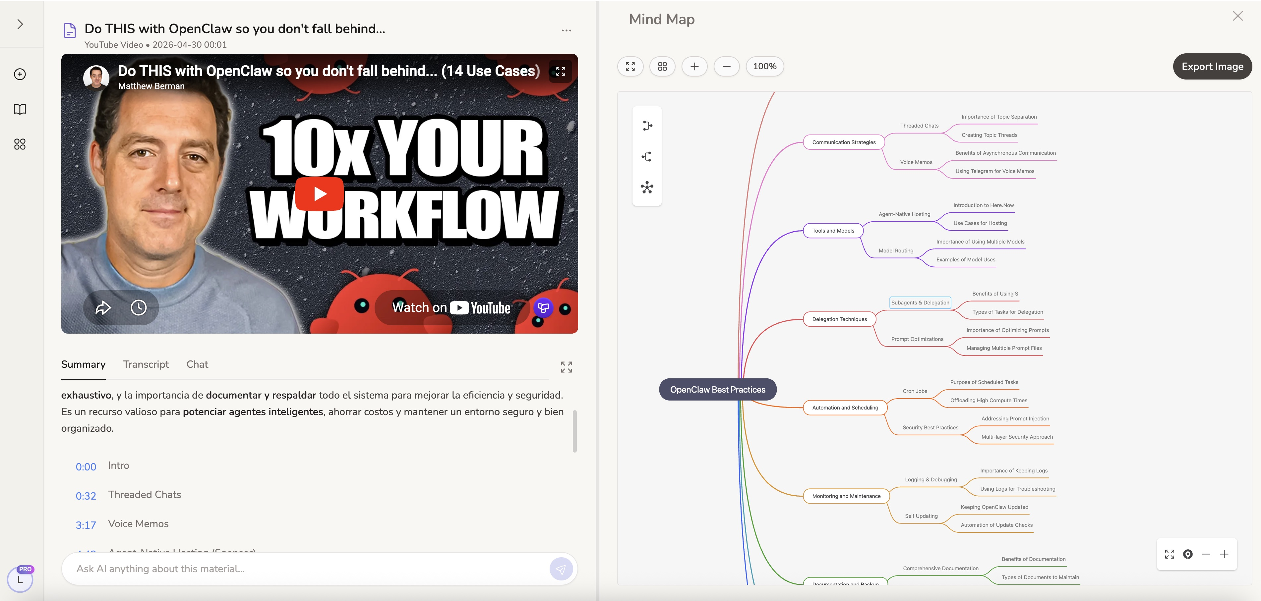Open the three-dot options menu for the video
Screen dimensions: 1261x601
567,30
